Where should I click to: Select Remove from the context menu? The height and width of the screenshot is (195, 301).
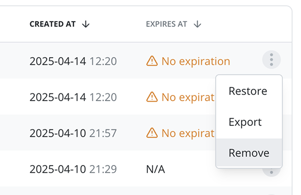click(249, 153)
